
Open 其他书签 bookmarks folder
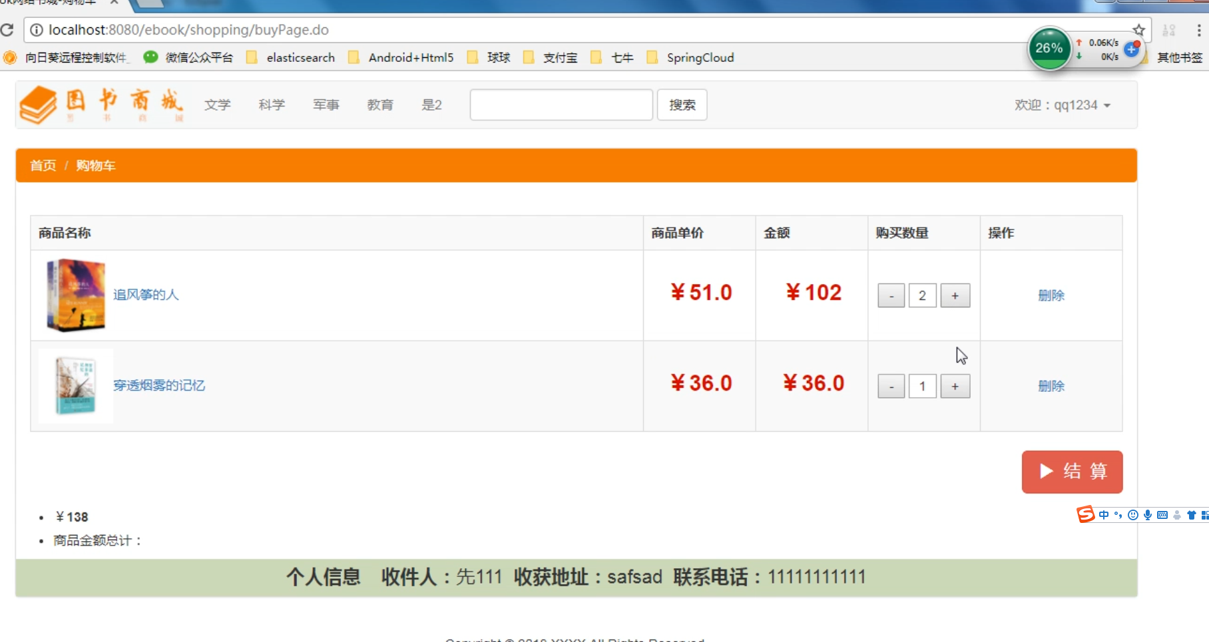[x=1179, y=58]
